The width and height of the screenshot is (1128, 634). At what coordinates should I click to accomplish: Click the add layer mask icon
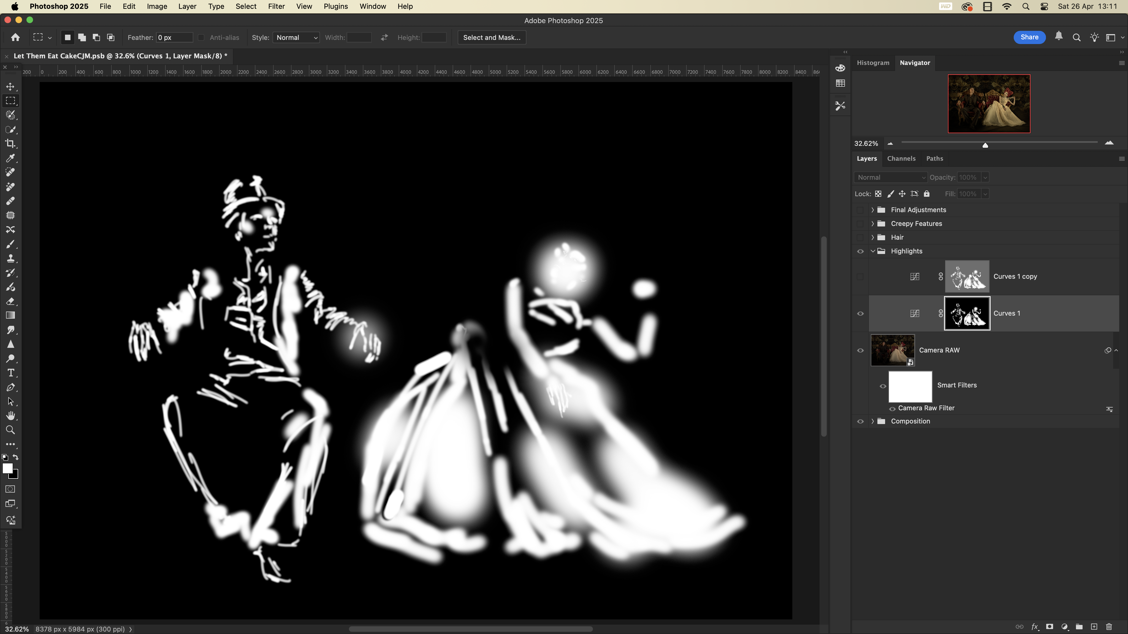coord(1050,627)
